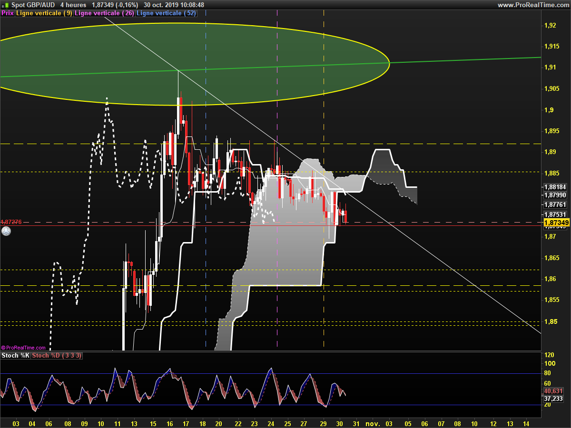Image resolution: width=571 pixels, height=428 pixels.
Task: Select the 1,87531 price tag
Action: 555,214
